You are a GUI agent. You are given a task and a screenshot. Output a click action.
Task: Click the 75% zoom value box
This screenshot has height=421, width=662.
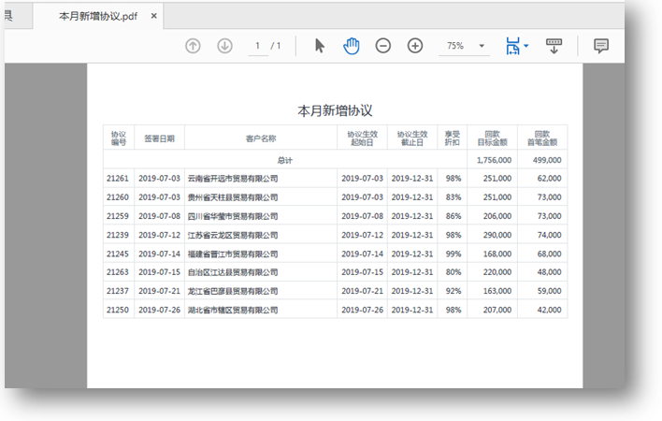pyautogui.click(x=455, y=46)
